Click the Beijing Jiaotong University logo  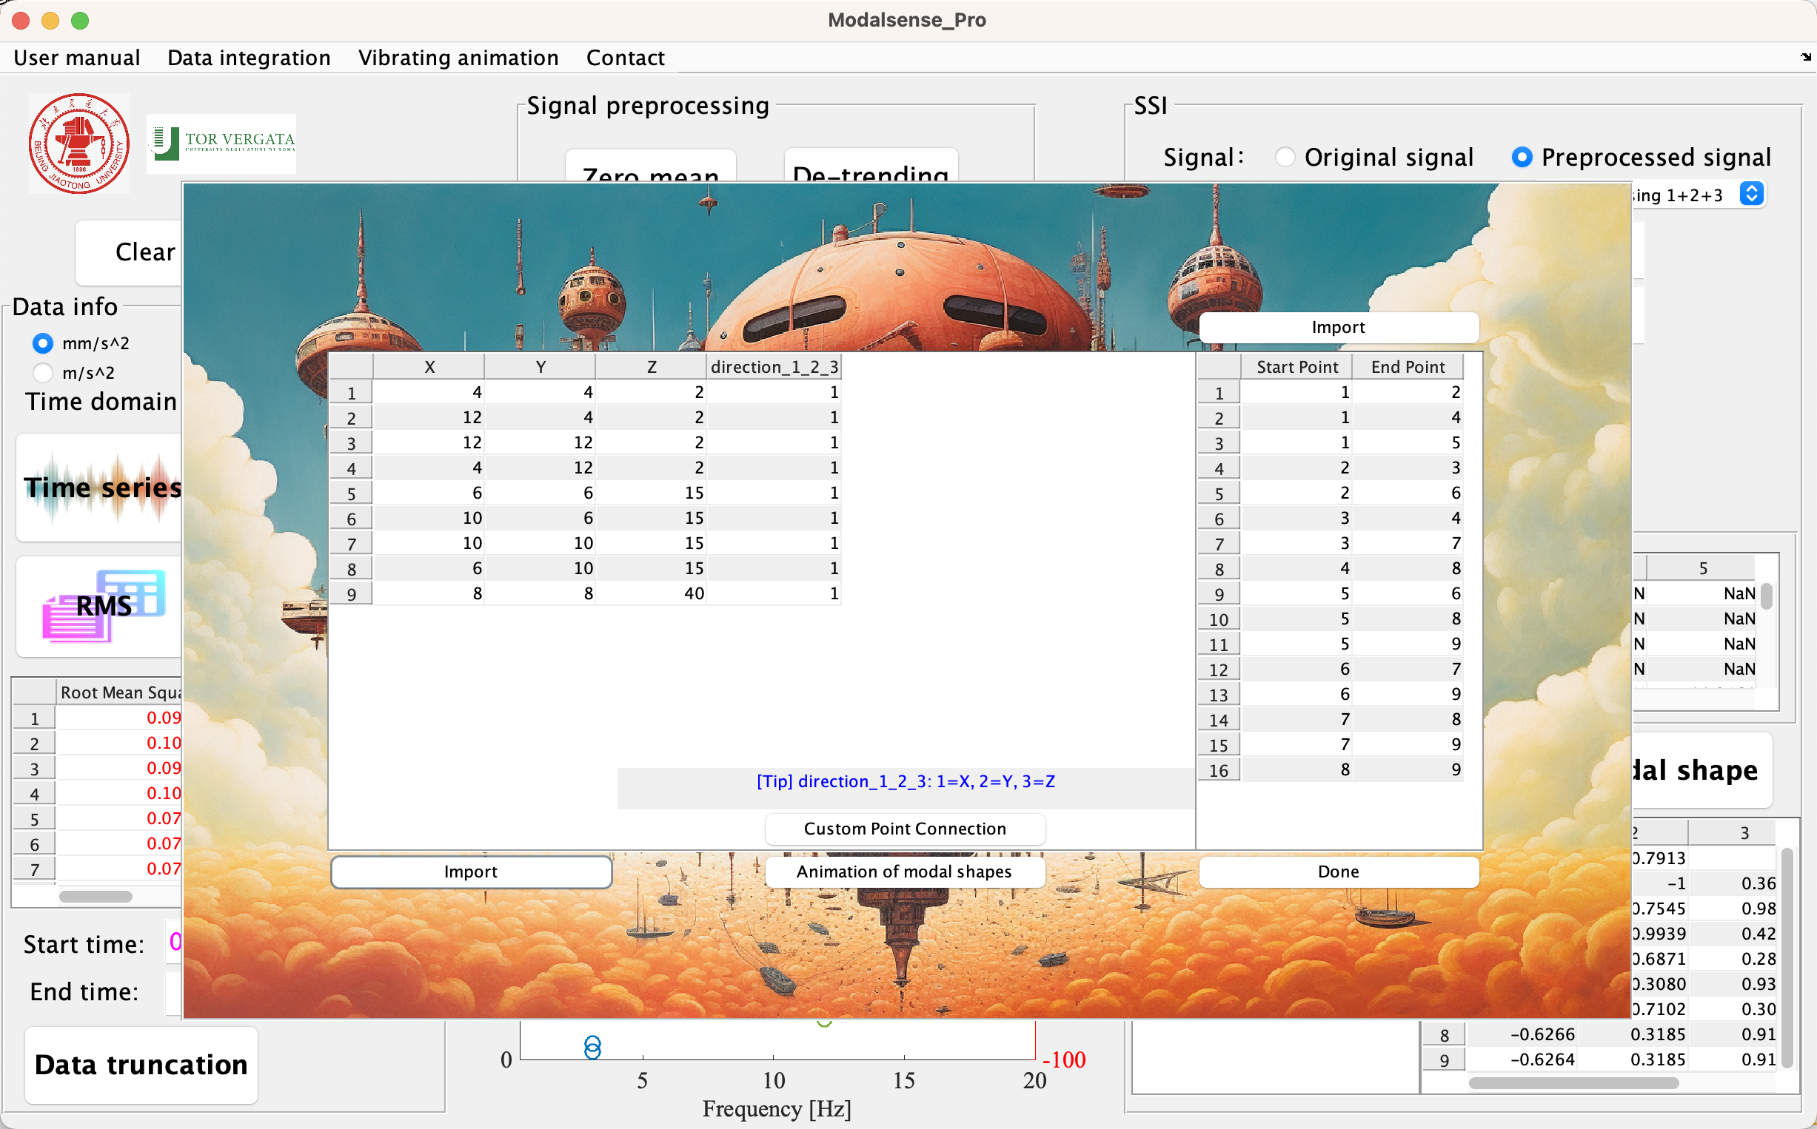(x=79, y=144)
